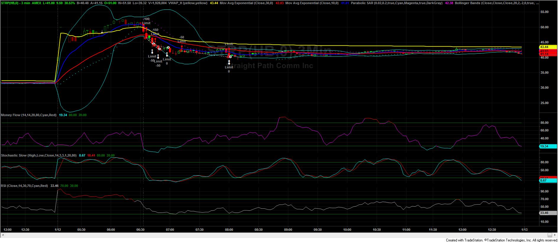Click the left arrow of the horizontal scrollbar
The image size is (558, 242).
point(3,235)
